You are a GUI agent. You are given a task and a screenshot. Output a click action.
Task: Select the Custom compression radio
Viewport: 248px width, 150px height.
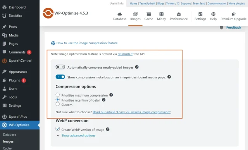coord(58,104)
